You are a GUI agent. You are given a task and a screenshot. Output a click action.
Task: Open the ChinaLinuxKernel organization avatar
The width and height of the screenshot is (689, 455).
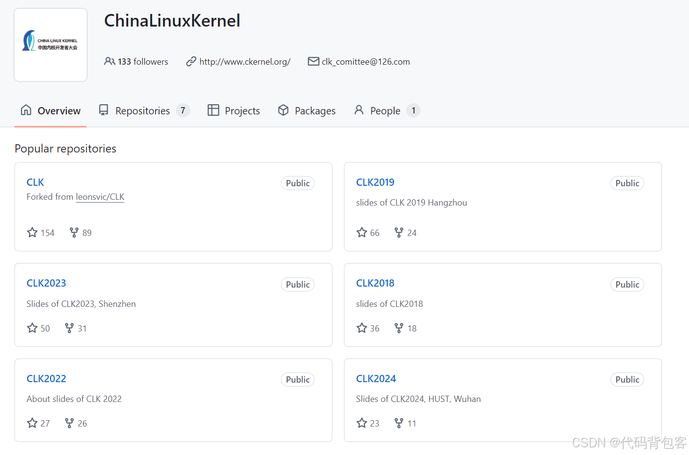[x=51, y=45]
